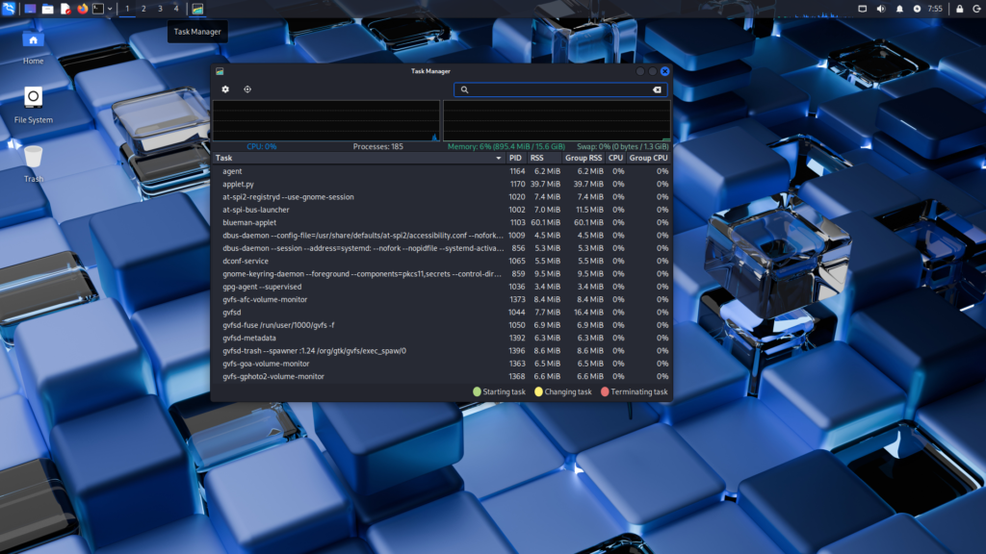Viewport: 986px width, 554px height.
Task: Switch to workspace 3
Action: (160, 9)
